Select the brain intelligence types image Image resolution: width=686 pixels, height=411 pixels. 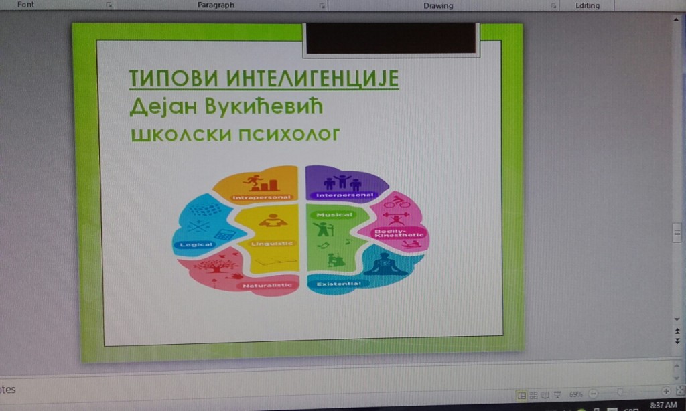(301, 230)
